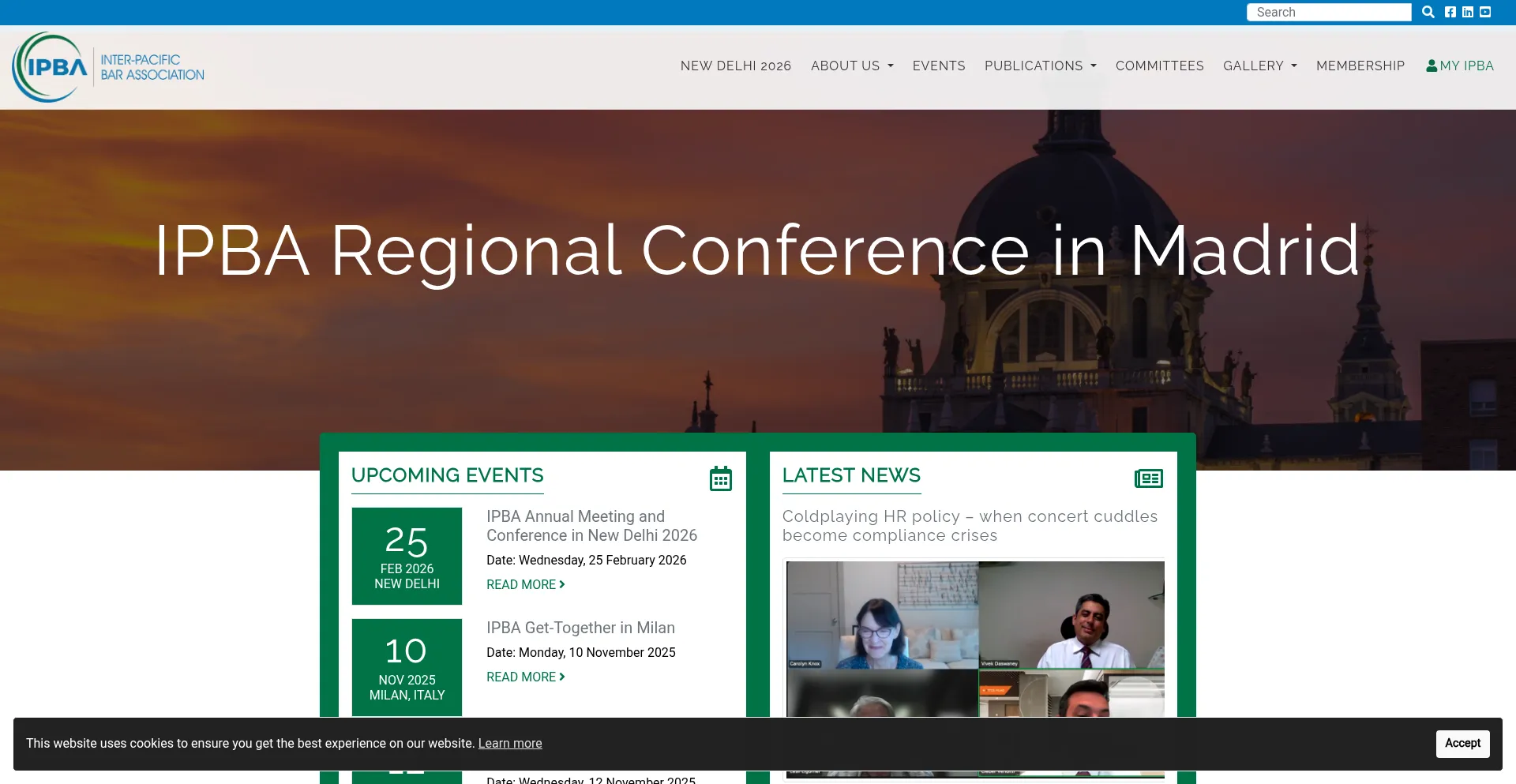Open the IPBA Facebook page icon
Screen dimensions: 1516x784
point(1450,12)
